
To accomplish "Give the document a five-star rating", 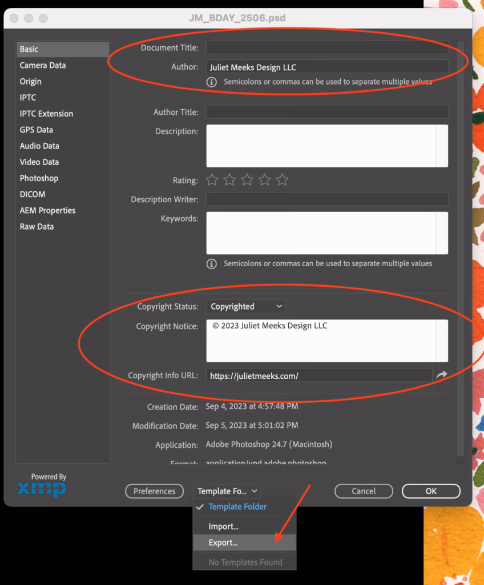I will click(282, 180).
